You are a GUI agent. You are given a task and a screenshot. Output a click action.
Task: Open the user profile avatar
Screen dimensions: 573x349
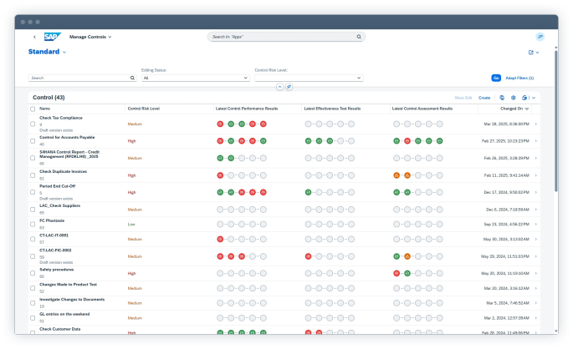click(x=540, y=37)
